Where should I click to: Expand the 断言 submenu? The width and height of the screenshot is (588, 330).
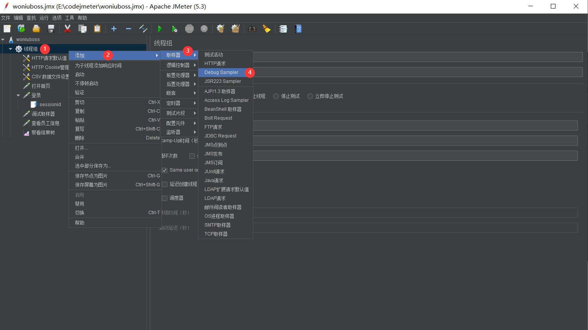pos(180,93)
